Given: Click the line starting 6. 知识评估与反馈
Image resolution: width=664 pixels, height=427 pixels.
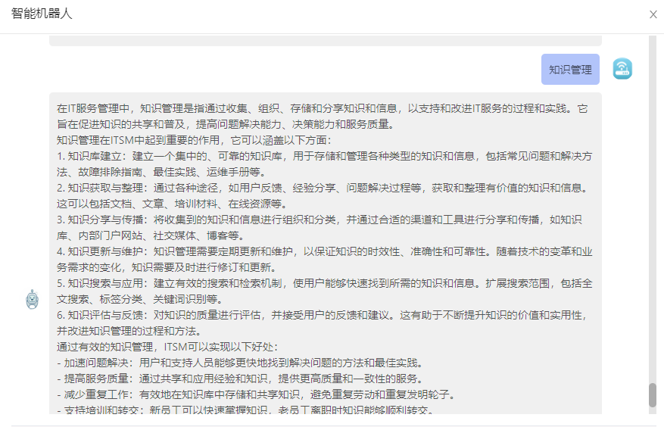Looking at the screenshot, I should [322, 315].
